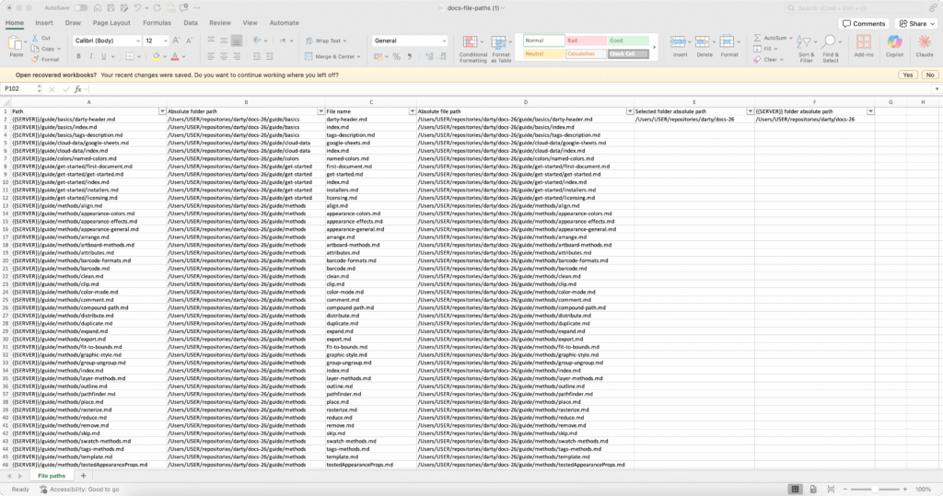Apply italic formatting
Screen dimensions: 943x496
point(91,56)
